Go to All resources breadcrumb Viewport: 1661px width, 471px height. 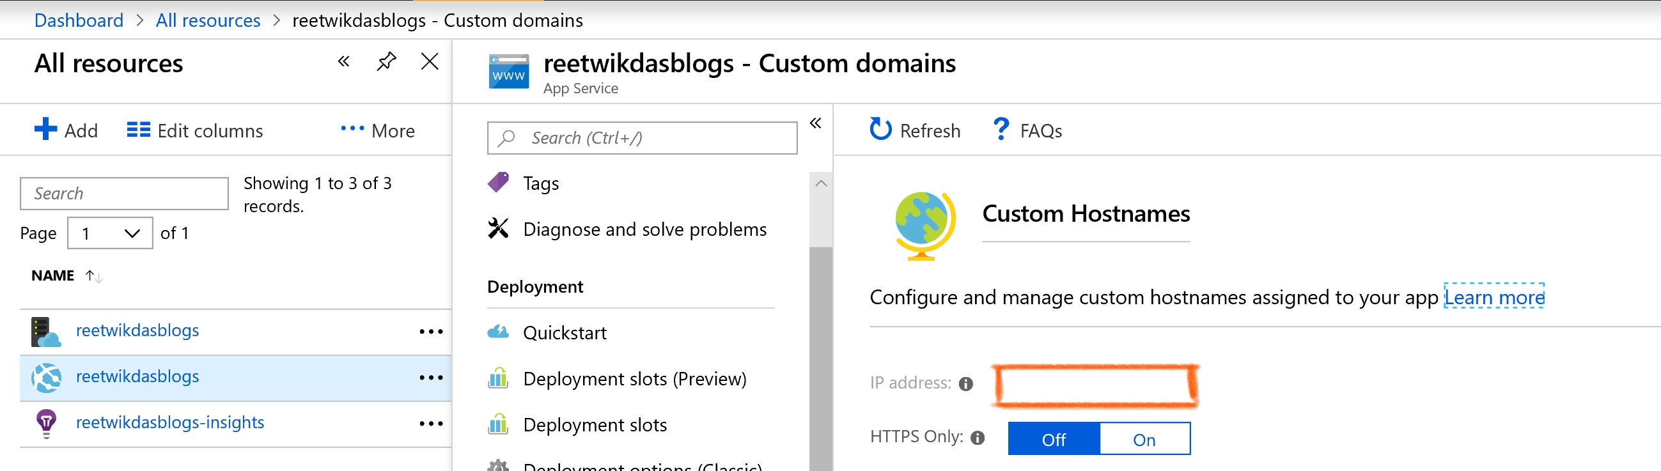(208, 20)
